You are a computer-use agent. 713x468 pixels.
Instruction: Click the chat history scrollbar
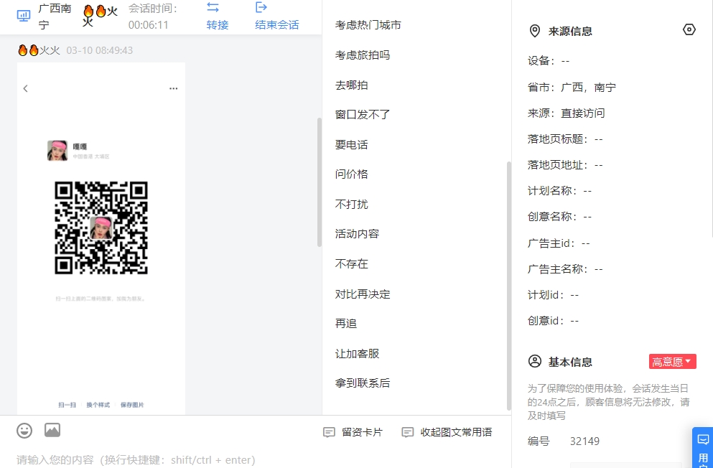(320, 182)
